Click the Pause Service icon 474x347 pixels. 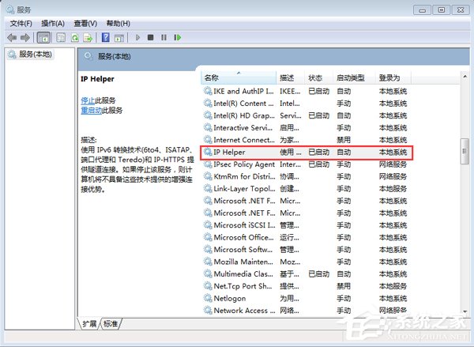click(164, 37)
